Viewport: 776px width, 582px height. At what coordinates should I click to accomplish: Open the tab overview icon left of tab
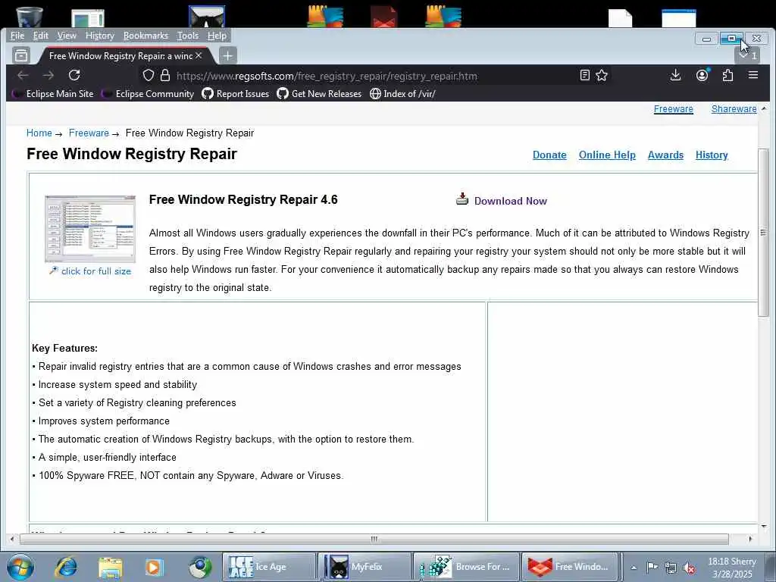[20, 55]
